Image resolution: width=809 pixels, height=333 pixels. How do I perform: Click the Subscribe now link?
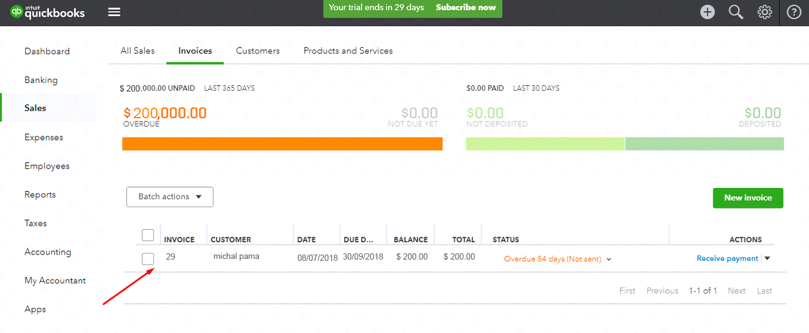click(465, 7)
